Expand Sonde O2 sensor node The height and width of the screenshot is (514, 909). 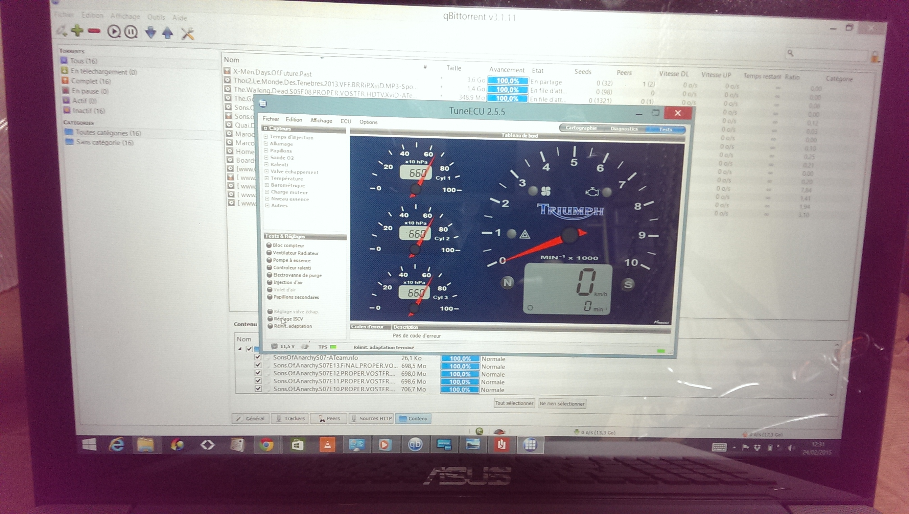(x=266, y=158)
